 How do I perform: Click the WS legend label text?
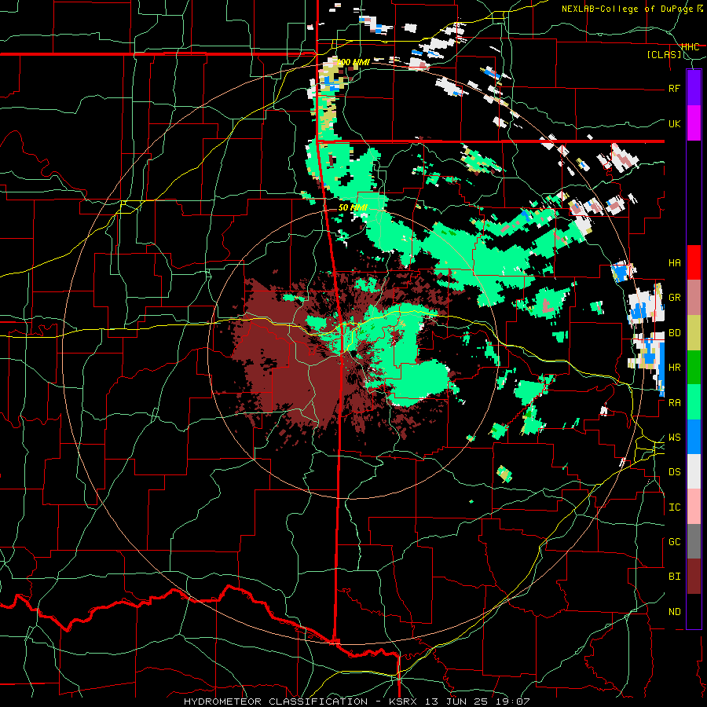(675, 438)
